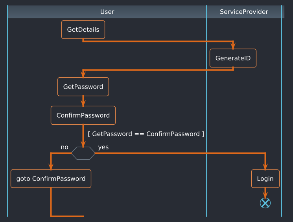Select the GenerateID activity box
This screenshot has width=293, height=222.
click(x=233, y=58)
